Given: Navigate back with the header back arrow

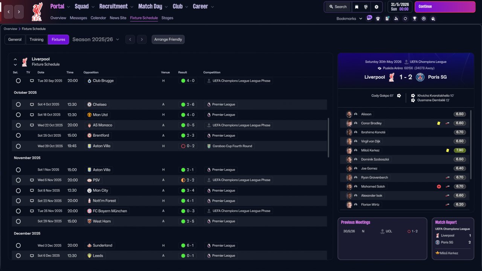Looking at the screenshot, I should point(9,12).
